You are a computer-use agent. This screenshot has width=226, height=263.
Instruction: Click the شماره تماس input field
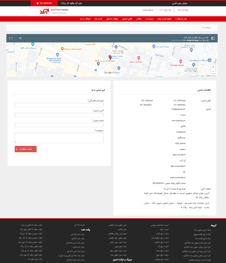click(x=59, y=125)
